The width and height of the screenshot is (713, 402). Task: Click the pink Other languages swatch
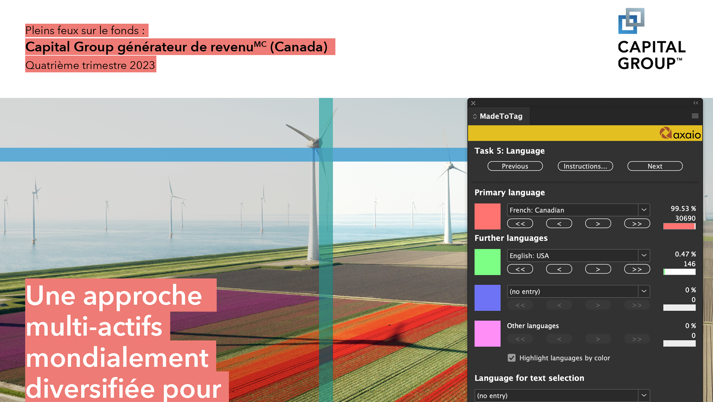pos(487,334)
